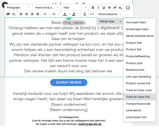159x128 pixels.
Task: Insert Track en trace code tag
Action: pos(139,90)
